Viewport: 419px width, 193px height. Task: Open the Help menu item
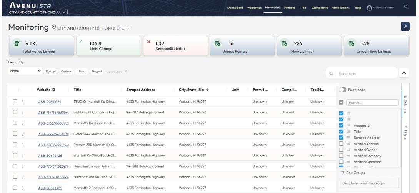(358, 8)
